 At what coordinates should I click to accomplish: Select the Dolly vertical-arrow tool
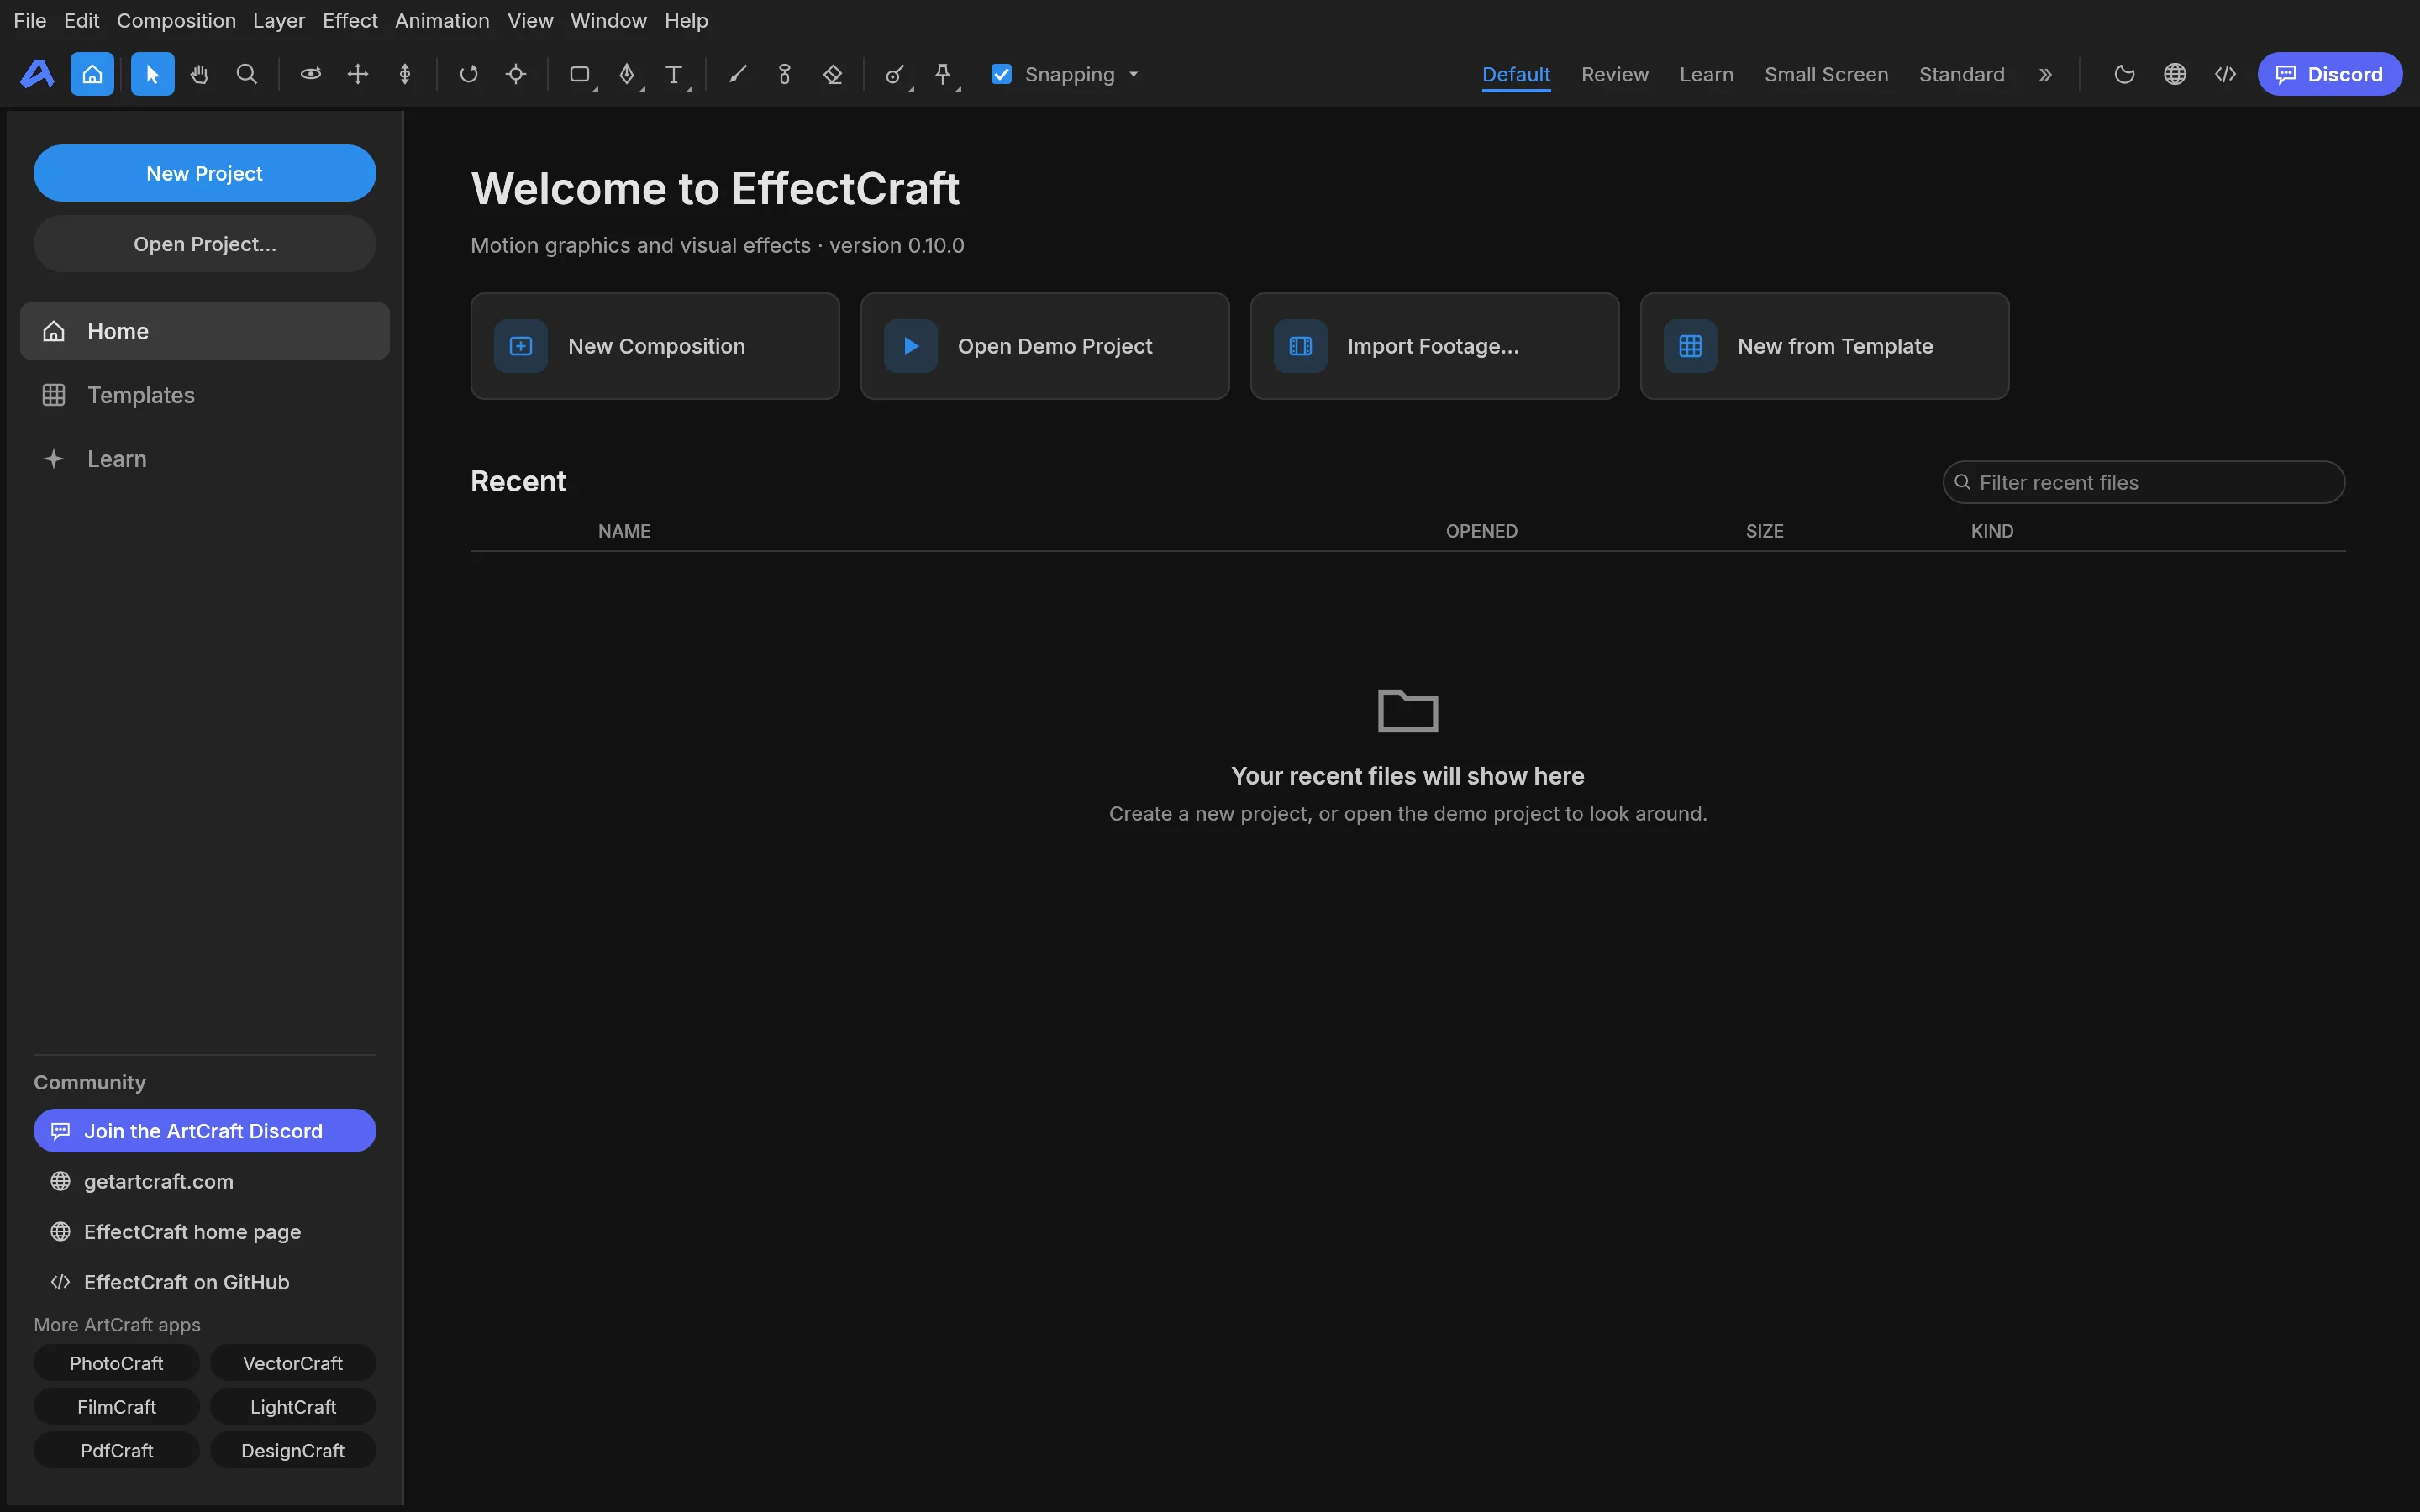click(405, 74)
